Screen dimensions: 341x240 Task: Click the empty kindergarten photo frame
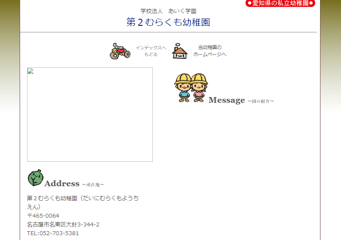[x=90, y=115]
